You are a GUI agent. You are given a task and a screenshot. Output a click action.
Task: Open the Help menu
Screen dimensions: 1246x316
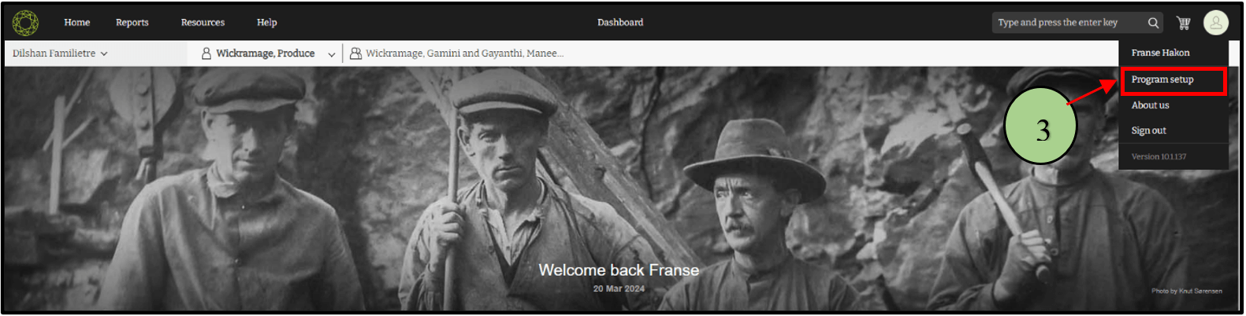(267, 23)
